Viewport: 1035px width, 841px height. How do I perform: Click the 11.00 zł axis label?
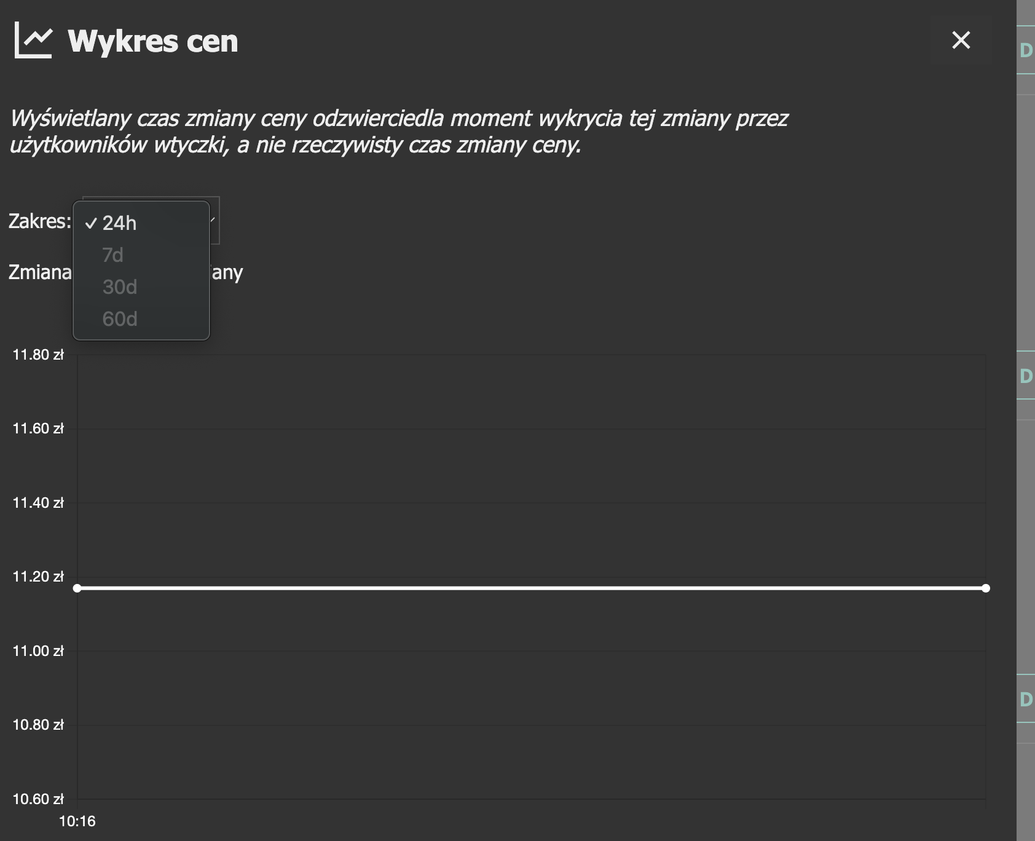(x=38, y=651)
